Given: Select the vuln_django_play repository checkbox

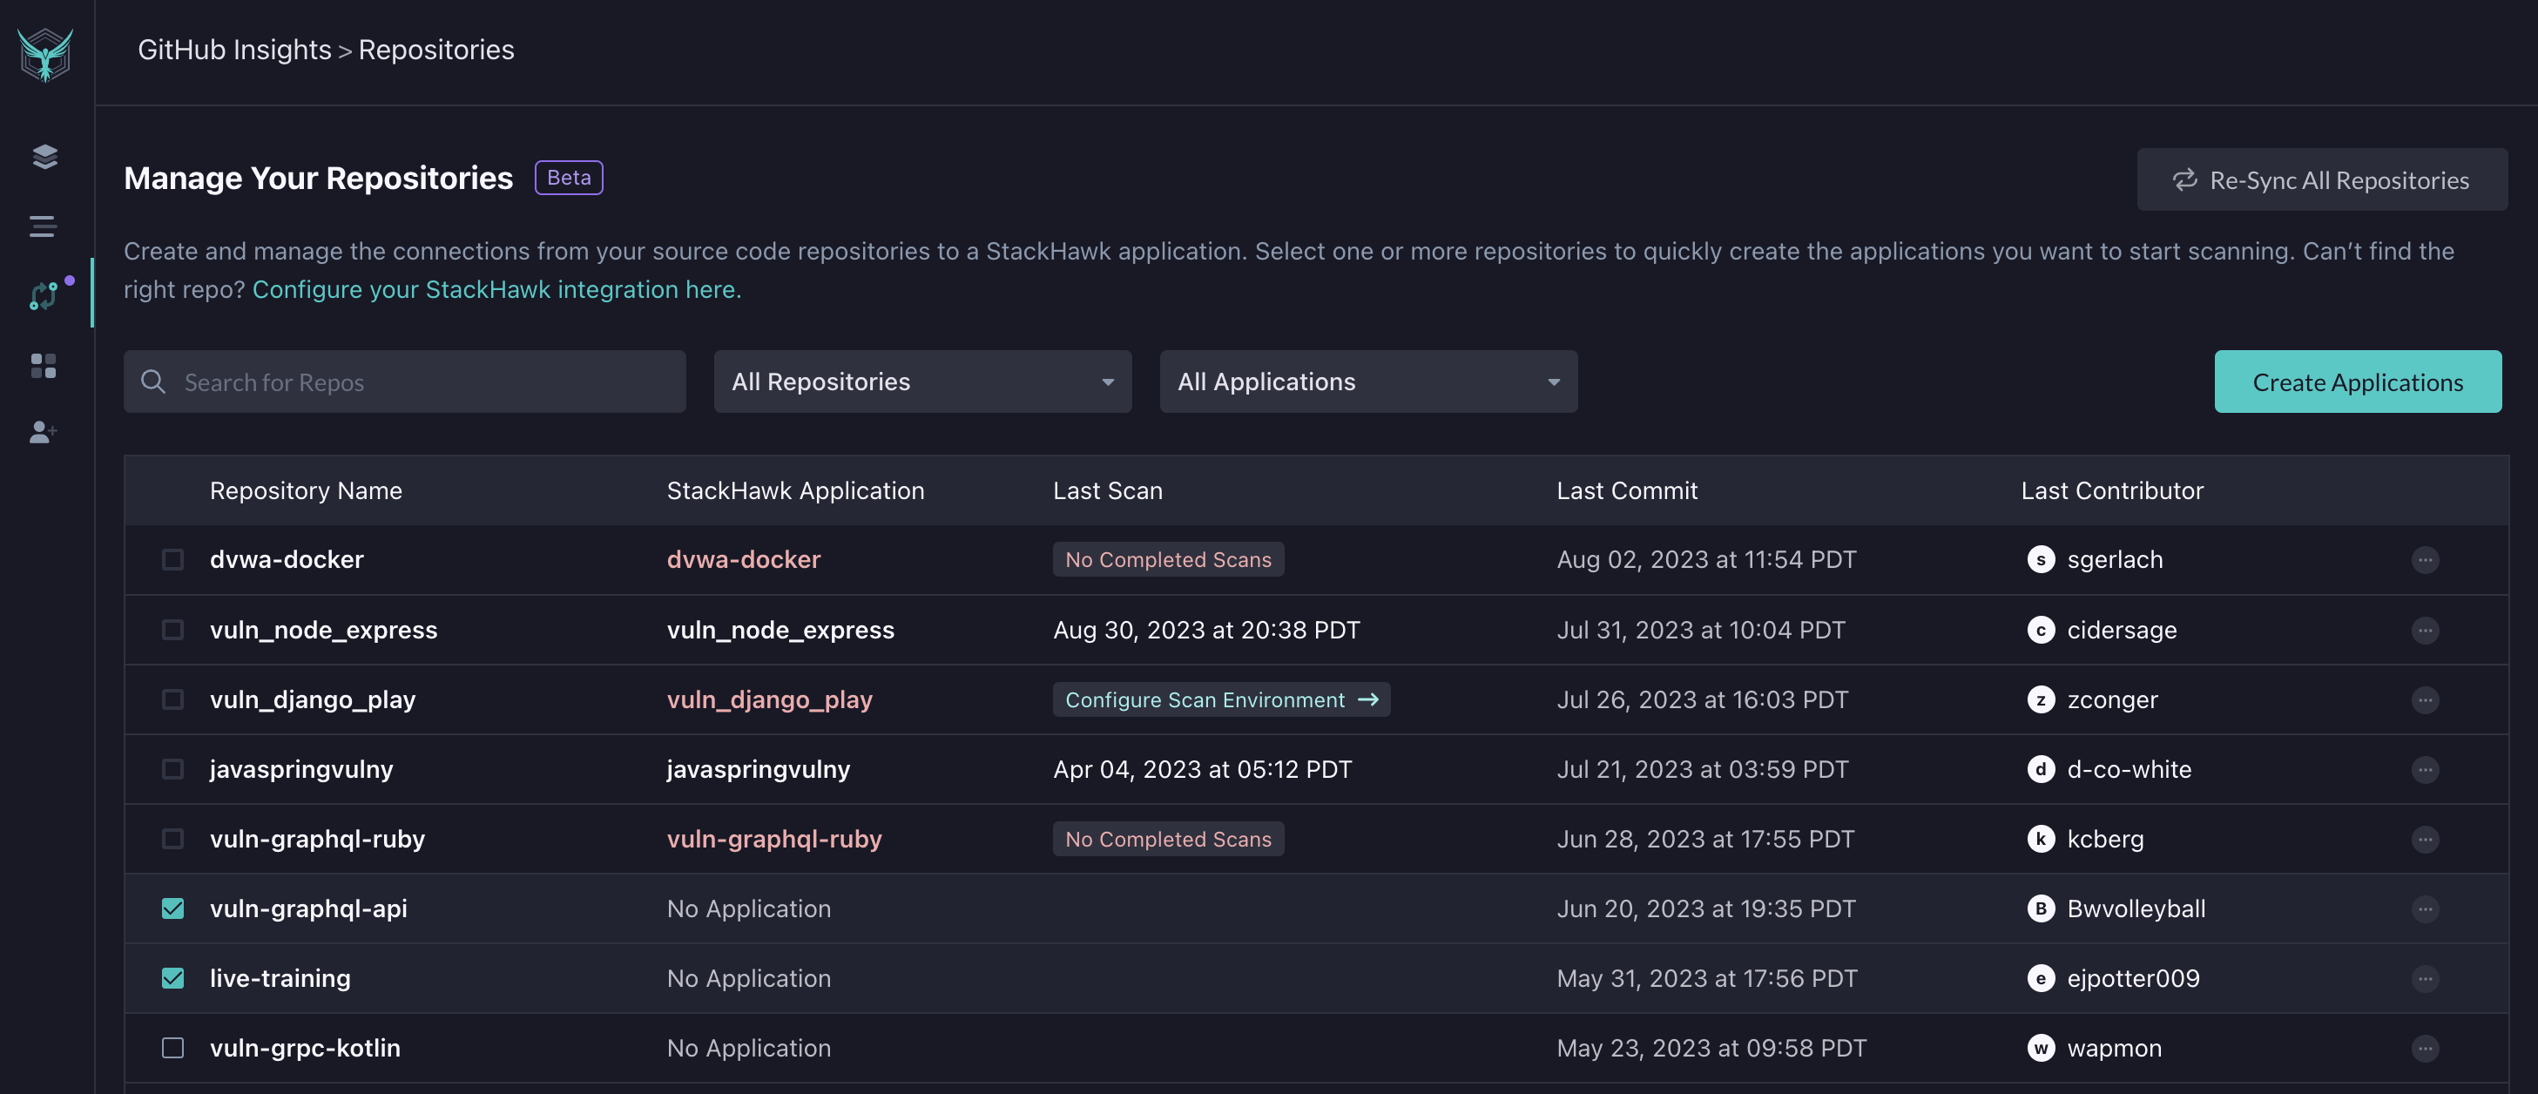Looking at the screenshot, I should pos(172,699).
